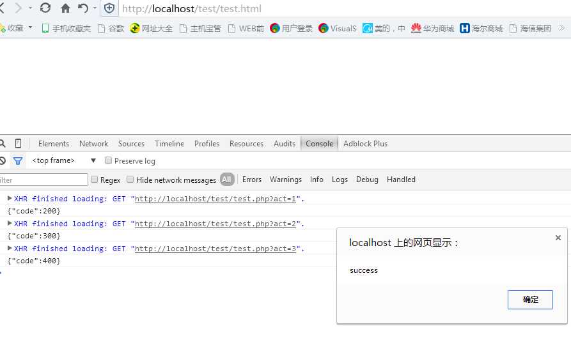The height and width of the screenshot is (347, 571).
Task: Reload the page with the refresh icon
Action: click(x=45, y=8)
